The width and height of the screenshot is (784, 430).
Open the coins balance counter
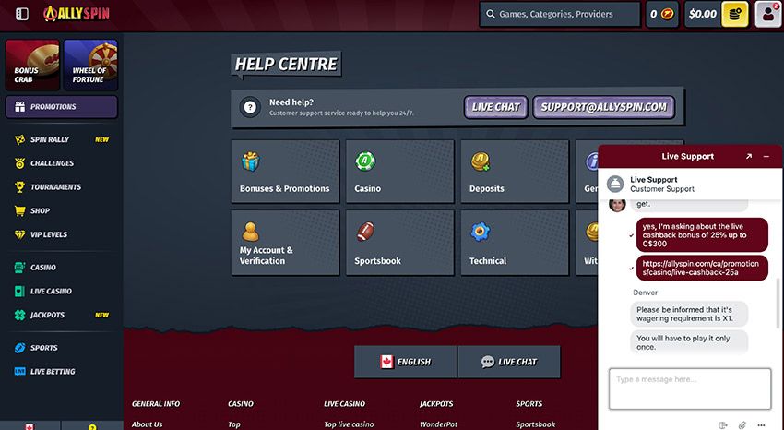[662, 14]
